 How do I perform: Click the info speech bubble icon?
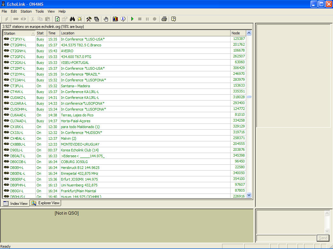123,19
